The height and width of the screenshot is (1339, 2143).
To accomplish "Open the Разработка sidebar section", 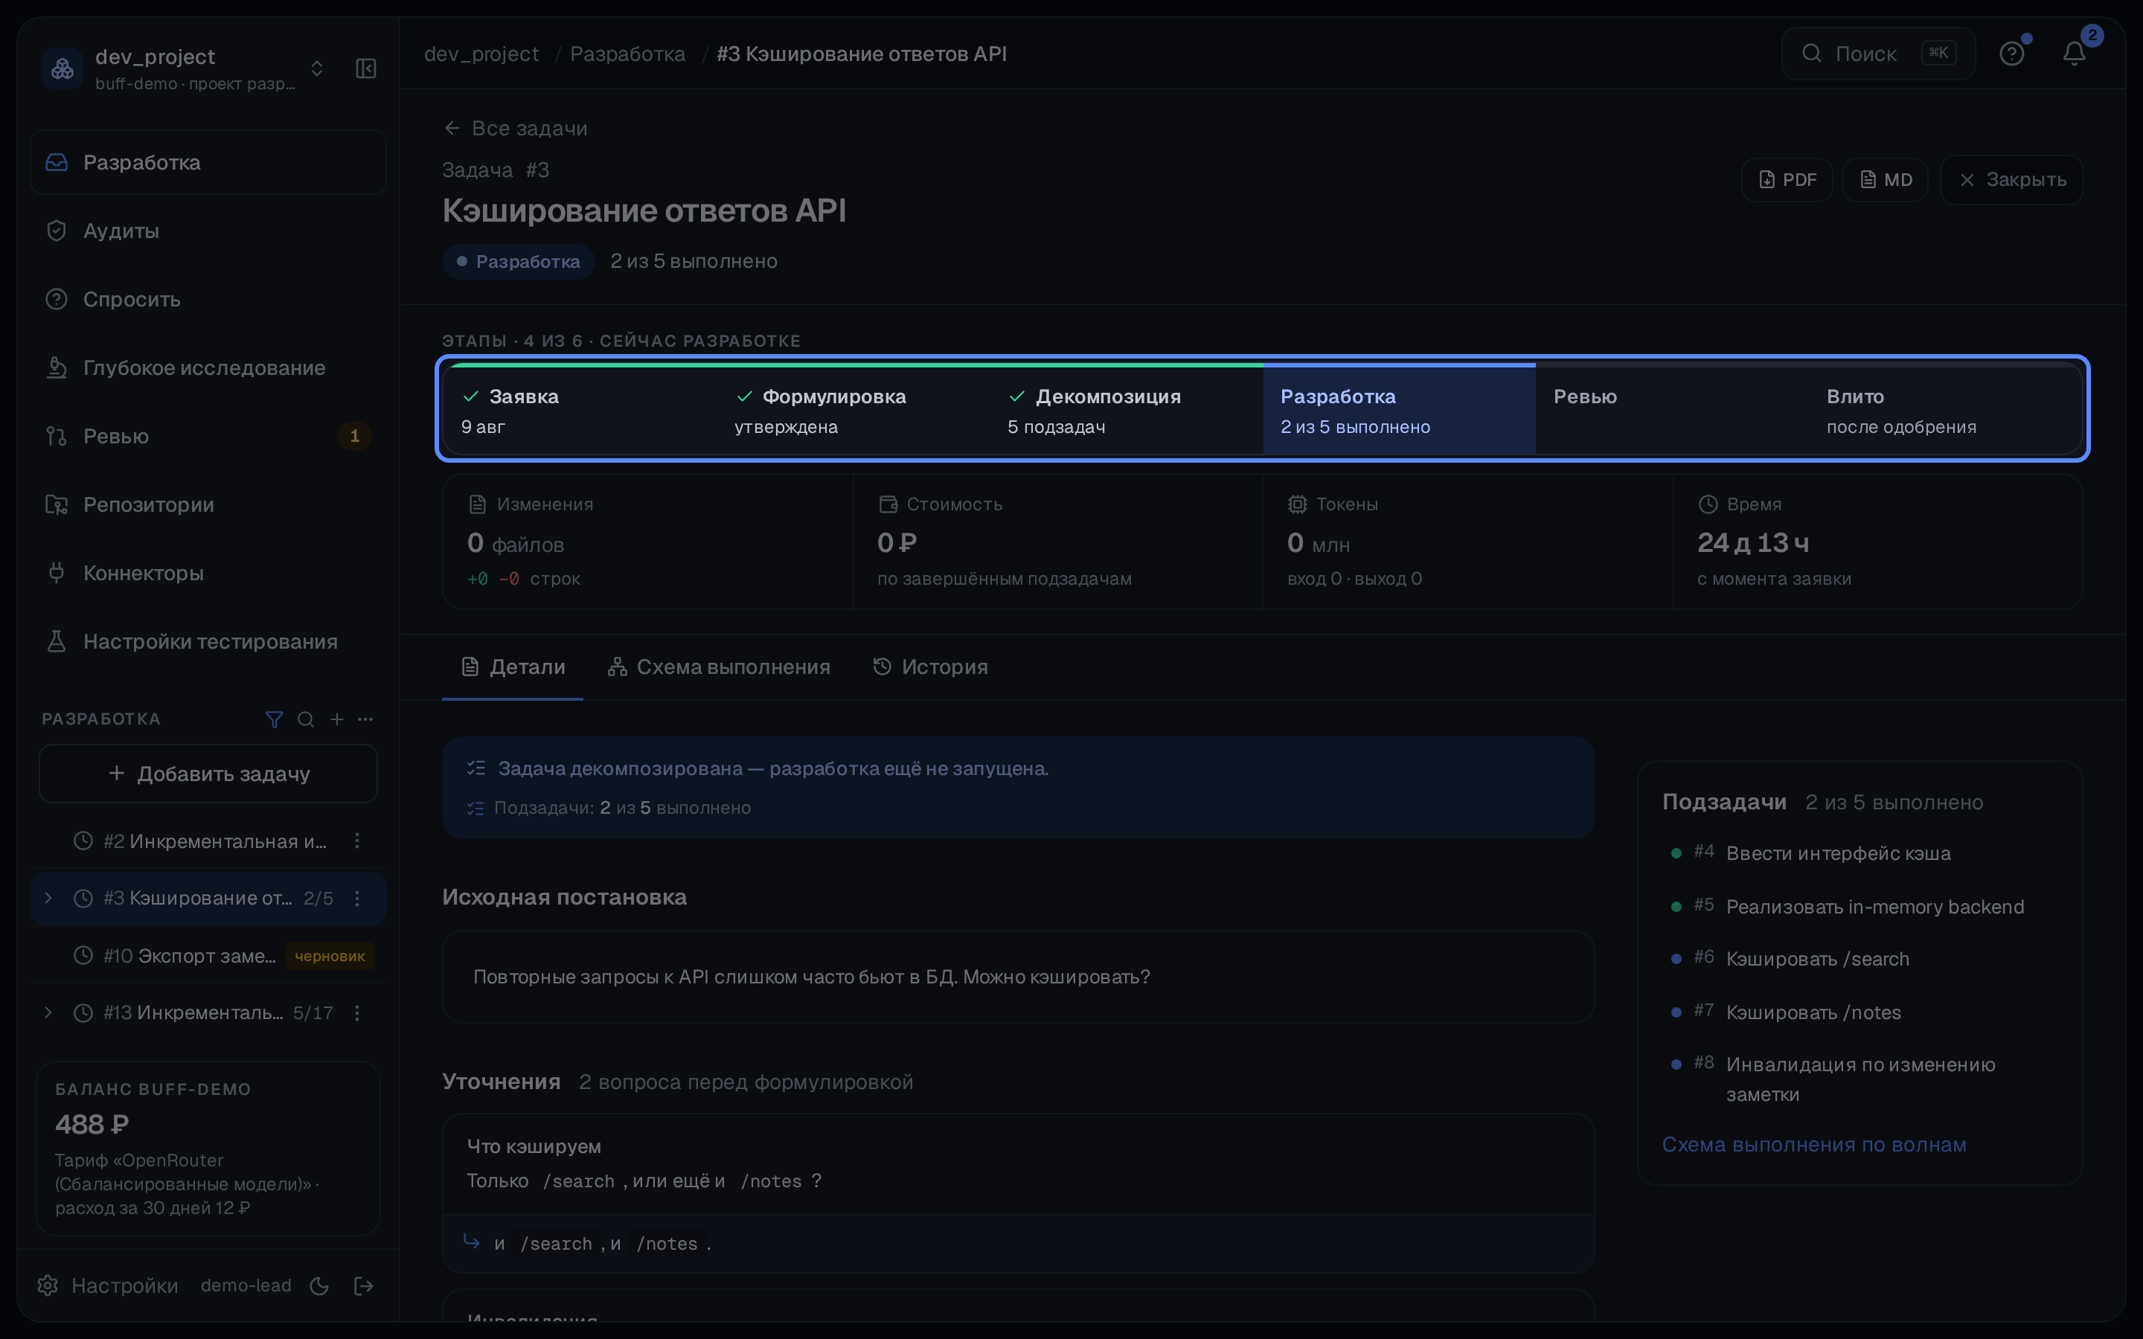I will point(208,162).
